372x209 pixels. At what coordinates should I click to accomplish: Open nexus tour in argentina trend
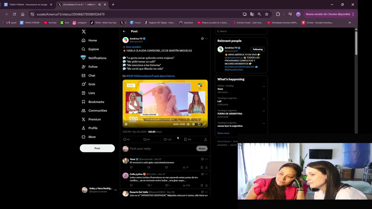(x=230, y=126)
